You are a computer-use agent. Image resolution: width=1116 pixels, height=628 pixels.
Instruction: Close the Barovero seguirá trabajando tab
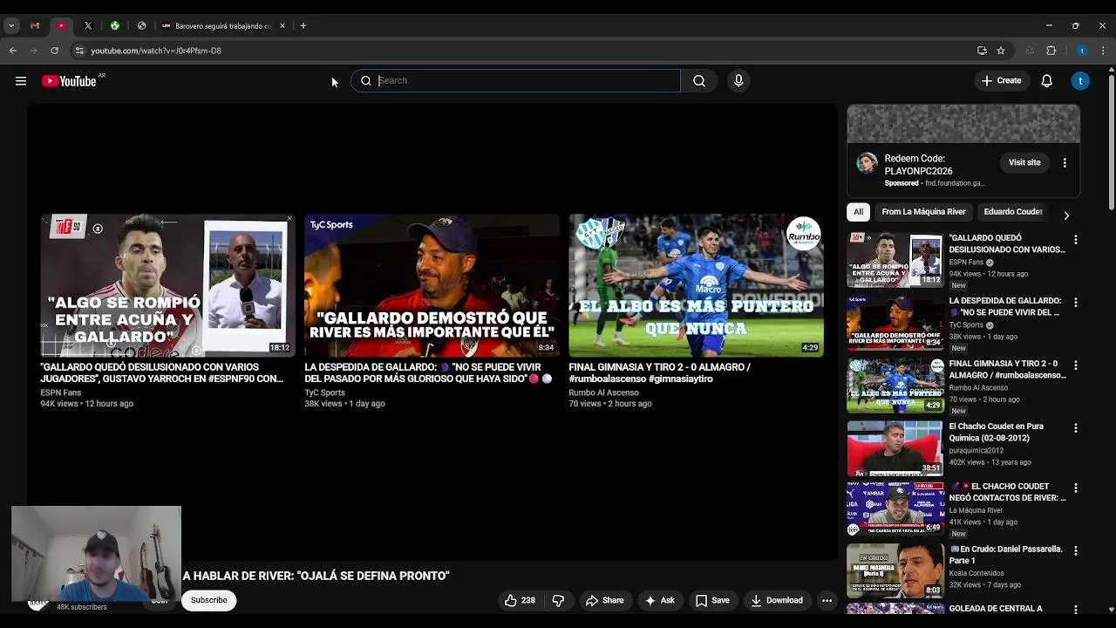tap(282, 26)
